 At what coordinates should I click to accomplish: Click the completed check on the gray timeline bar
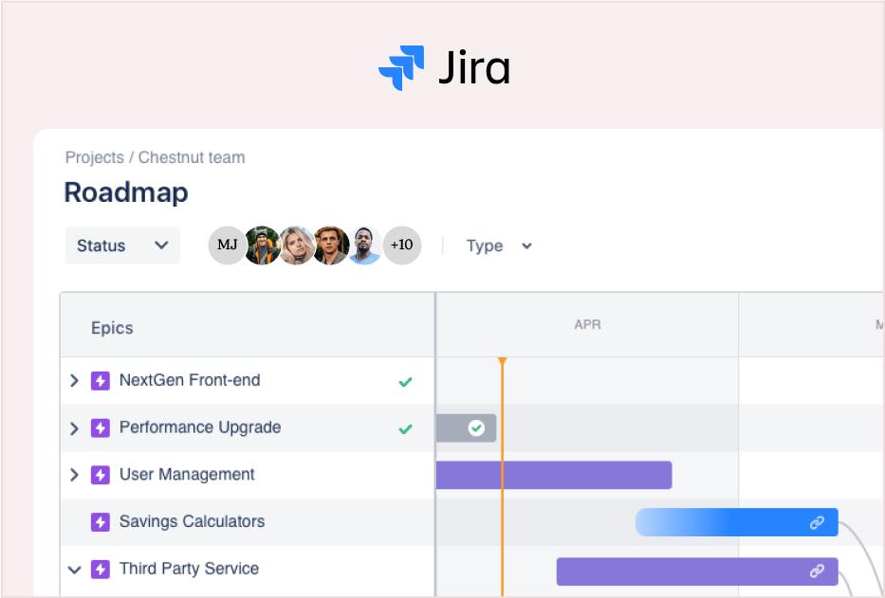point(476,428)
